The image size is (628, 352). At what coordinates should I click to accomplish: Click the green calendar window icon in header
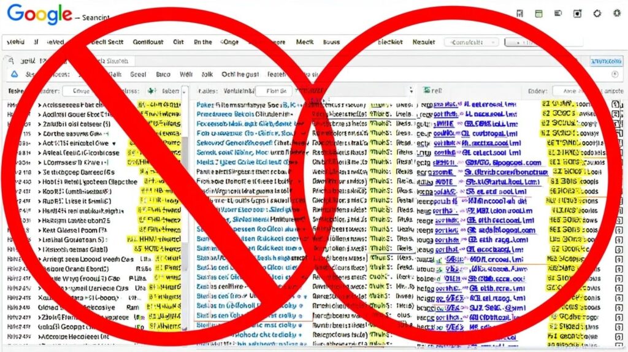(538, 13)
